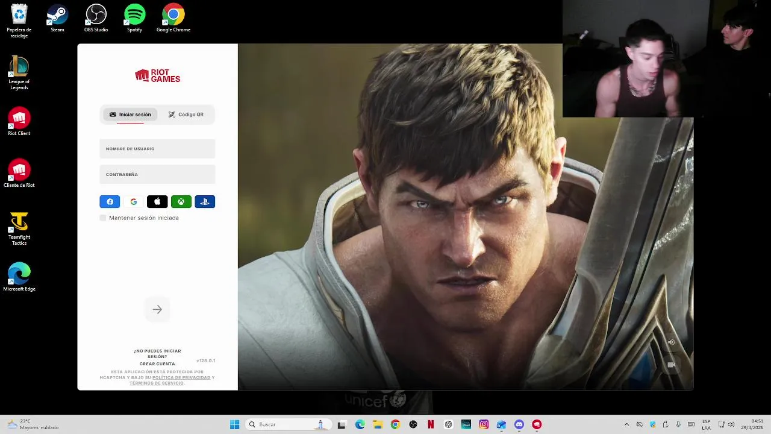This screenshot has width=771, height=434.
Task: Open Task View from taskbar
Action: [342, 424]
